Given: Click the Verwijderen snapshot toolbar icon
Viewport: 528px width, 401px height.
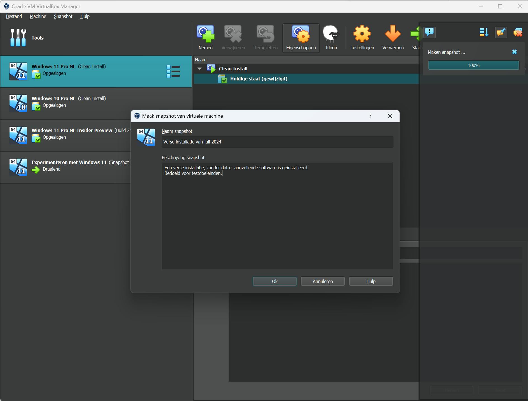Looking at the screenshot, I should click(x=233, y=34).
